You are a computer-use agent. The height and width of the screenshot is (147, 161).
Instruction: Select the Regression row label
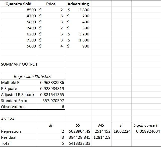[18, 131]
